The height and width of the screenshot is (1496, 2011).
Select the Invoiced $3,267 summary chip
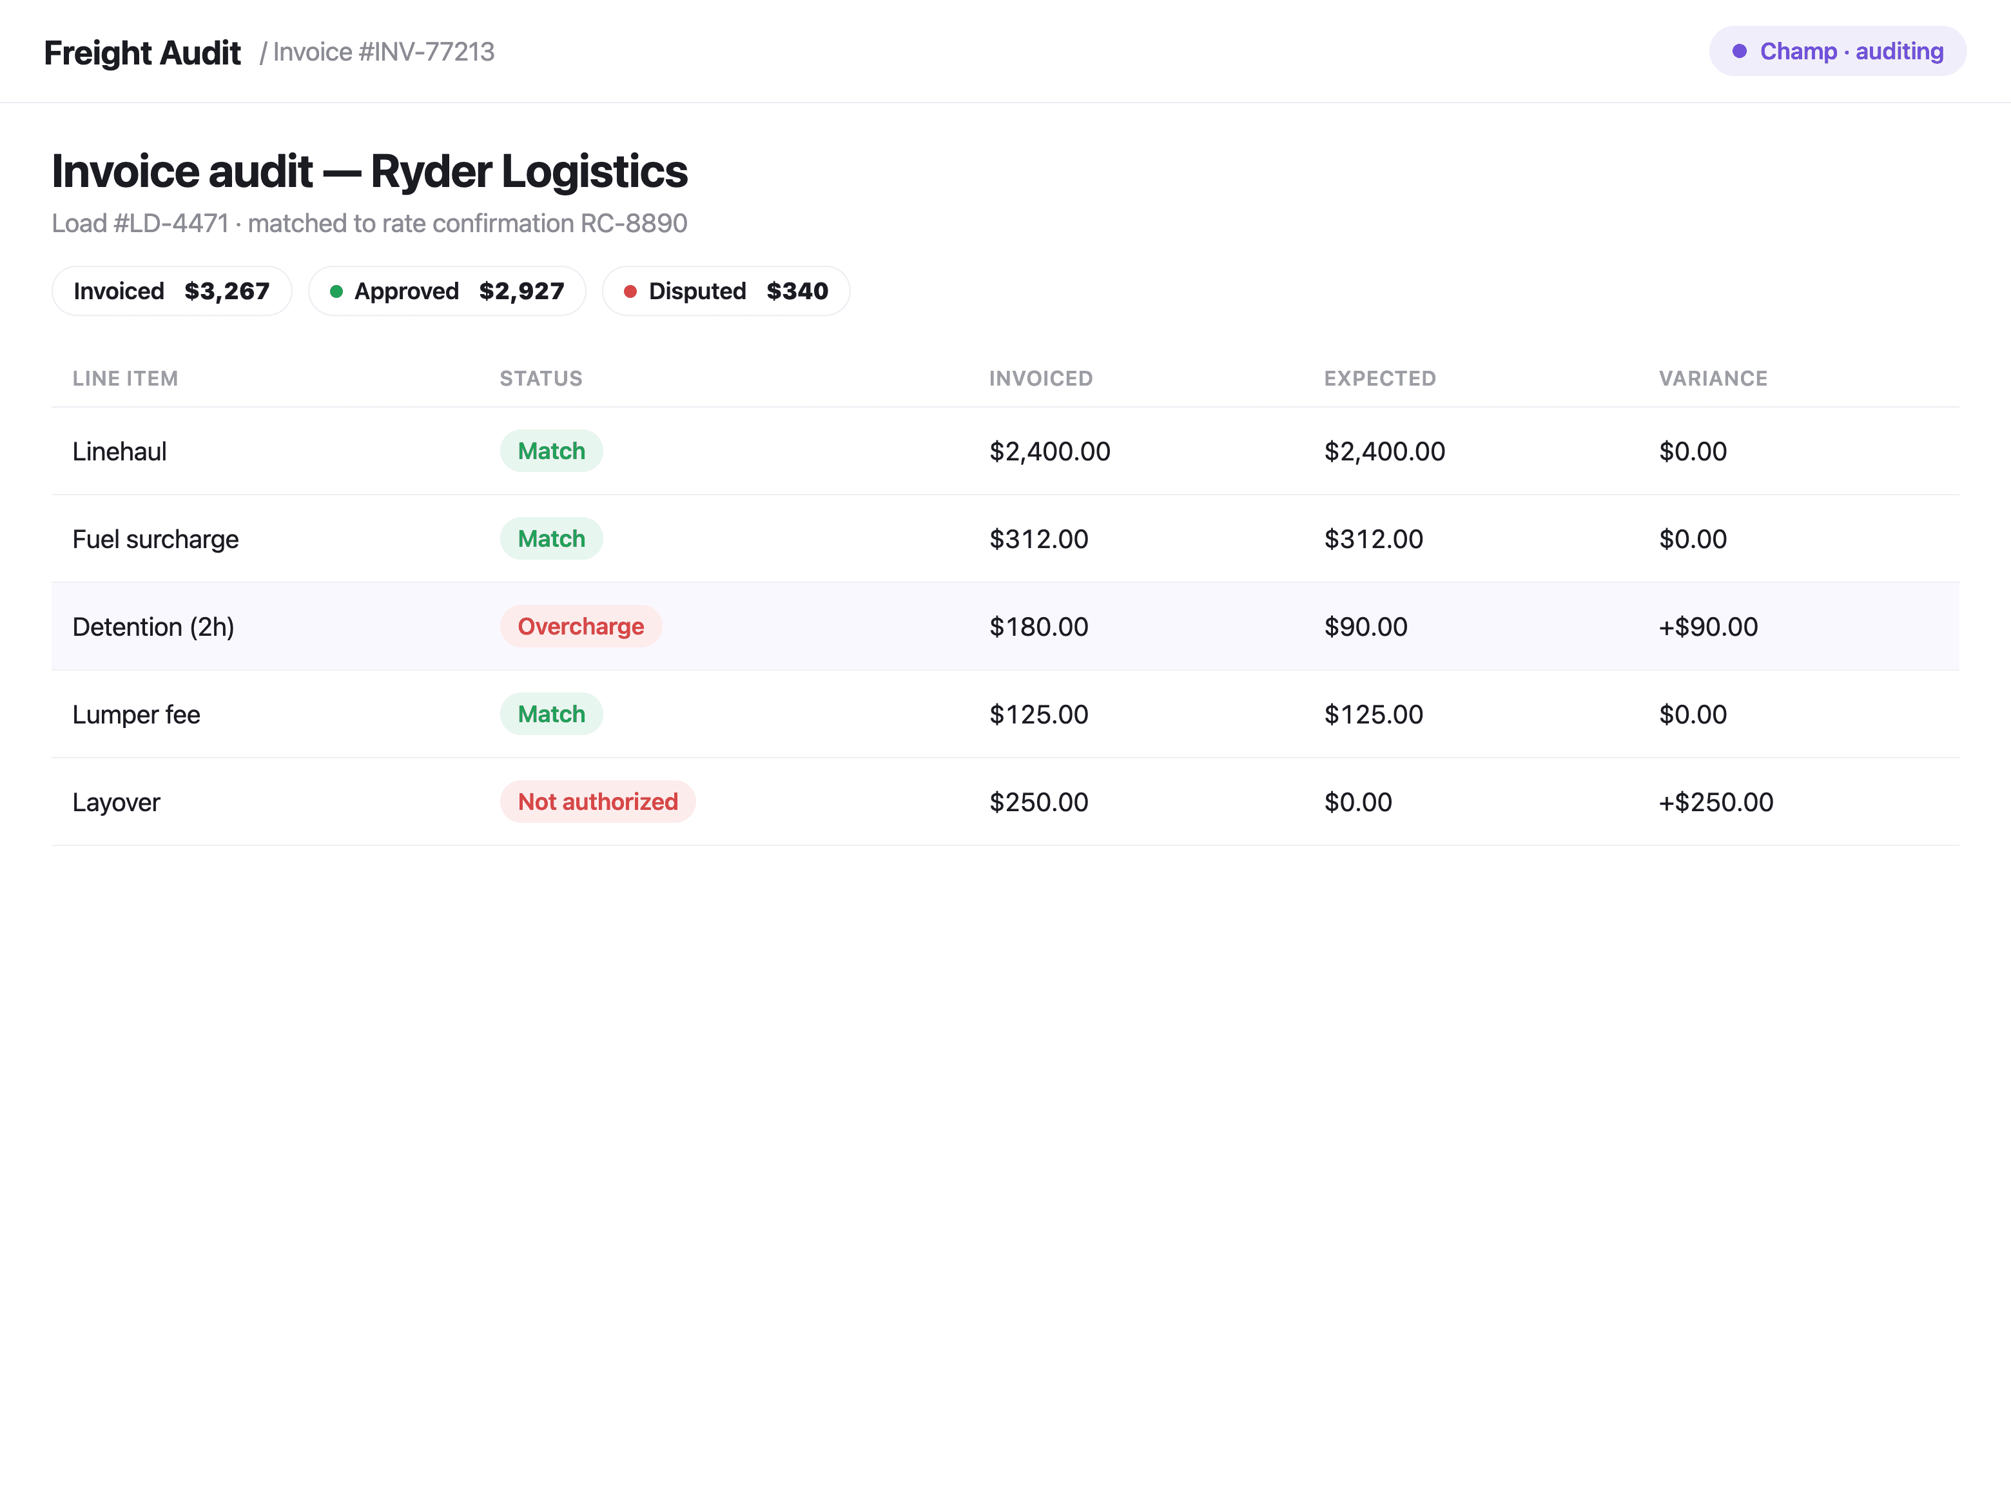coord(172,291)
